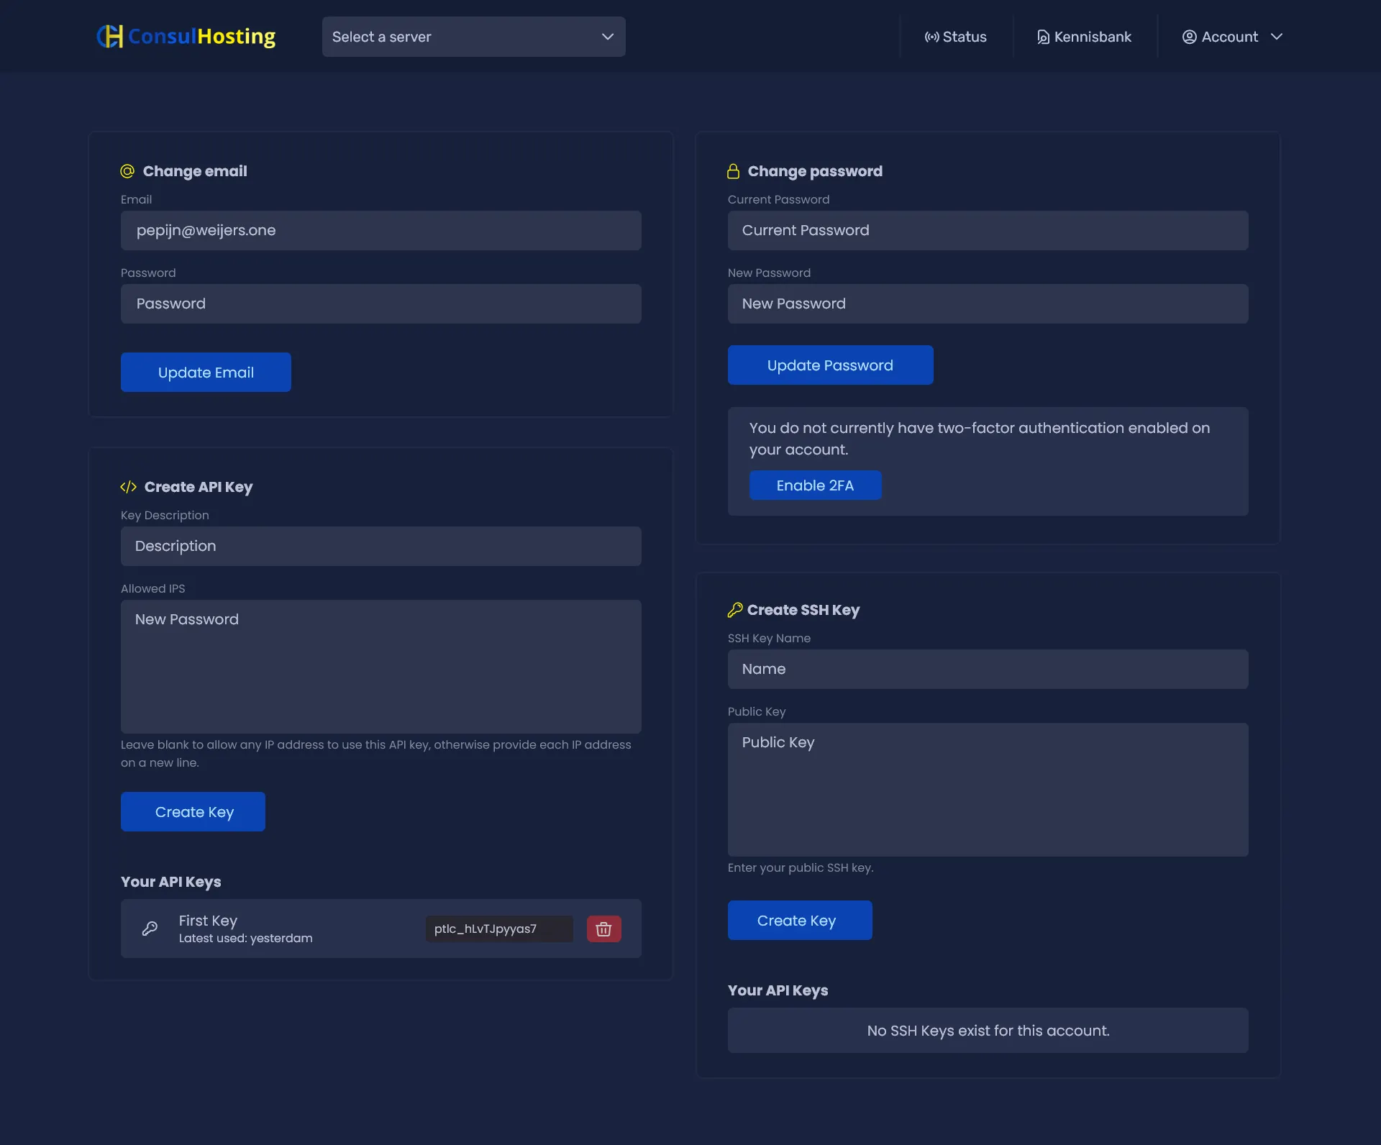Enable 2FA for the account
This screenshot has width=1381, height=1145.
[x=815, y=485]
